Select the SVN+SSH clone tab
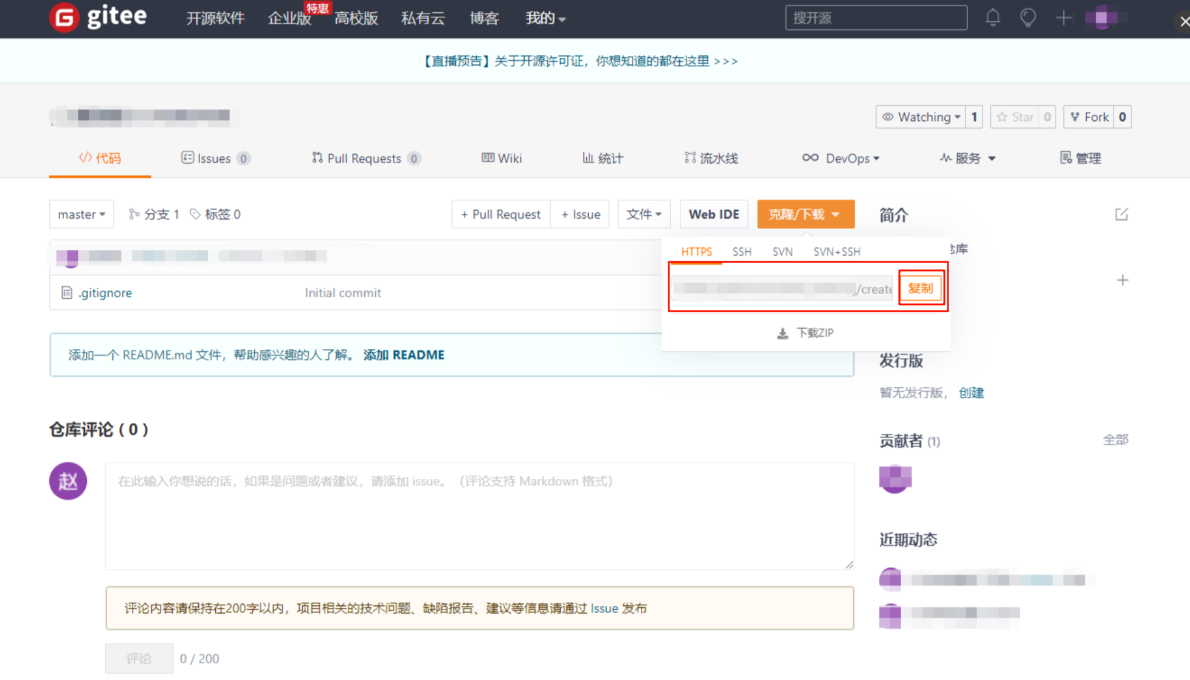The image size is (1190, 680). [837, 252]
